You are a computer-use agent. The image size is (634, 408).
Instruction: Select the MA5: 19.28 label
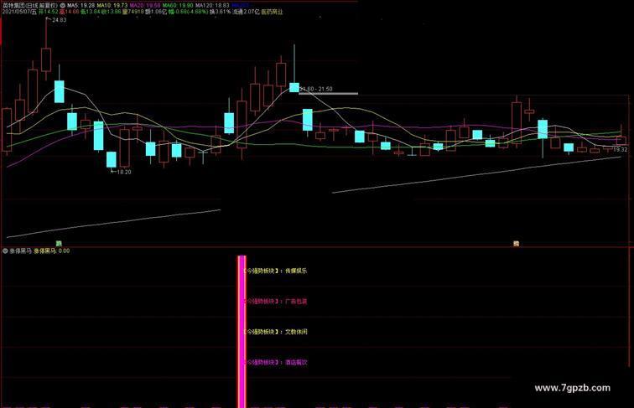(x=81, y=6)
